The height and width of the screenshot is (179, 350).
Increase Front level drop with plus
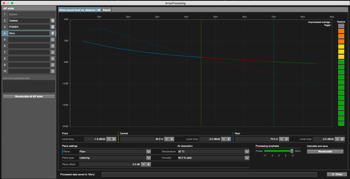[114, 139]
